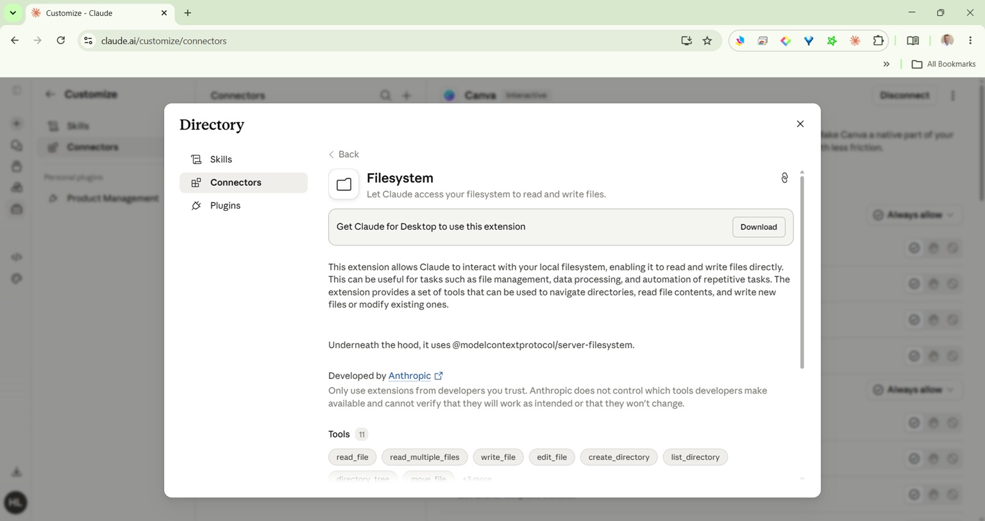Open the reading mode book icon
985x521 pixels.
[x=913, y=41]
